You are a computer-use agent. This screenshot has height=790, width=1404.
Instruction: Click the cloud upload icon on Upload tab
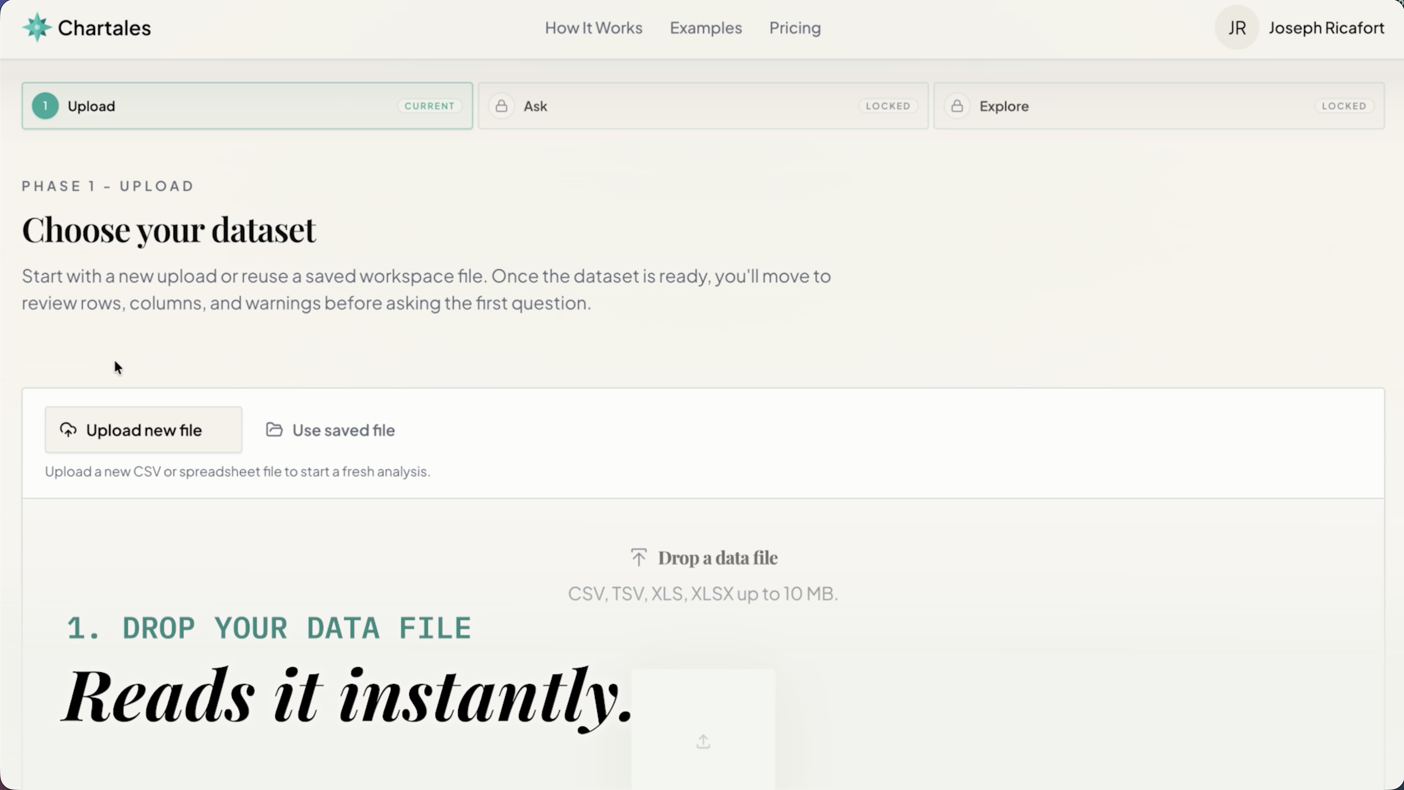(68, 430)
